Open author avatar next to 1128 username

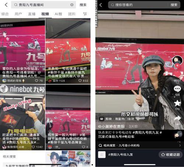point(50,81)
